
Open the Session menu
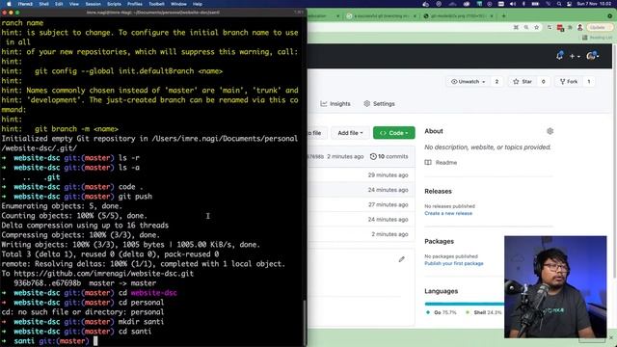click(94, 4)
